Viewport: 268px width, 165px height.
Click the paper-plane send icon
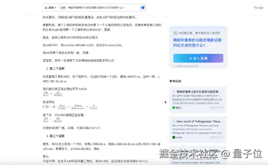click(x=142, y=8)
